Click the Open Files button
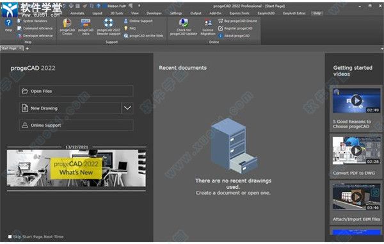This screenshot has height=244, width=384. 76,91
